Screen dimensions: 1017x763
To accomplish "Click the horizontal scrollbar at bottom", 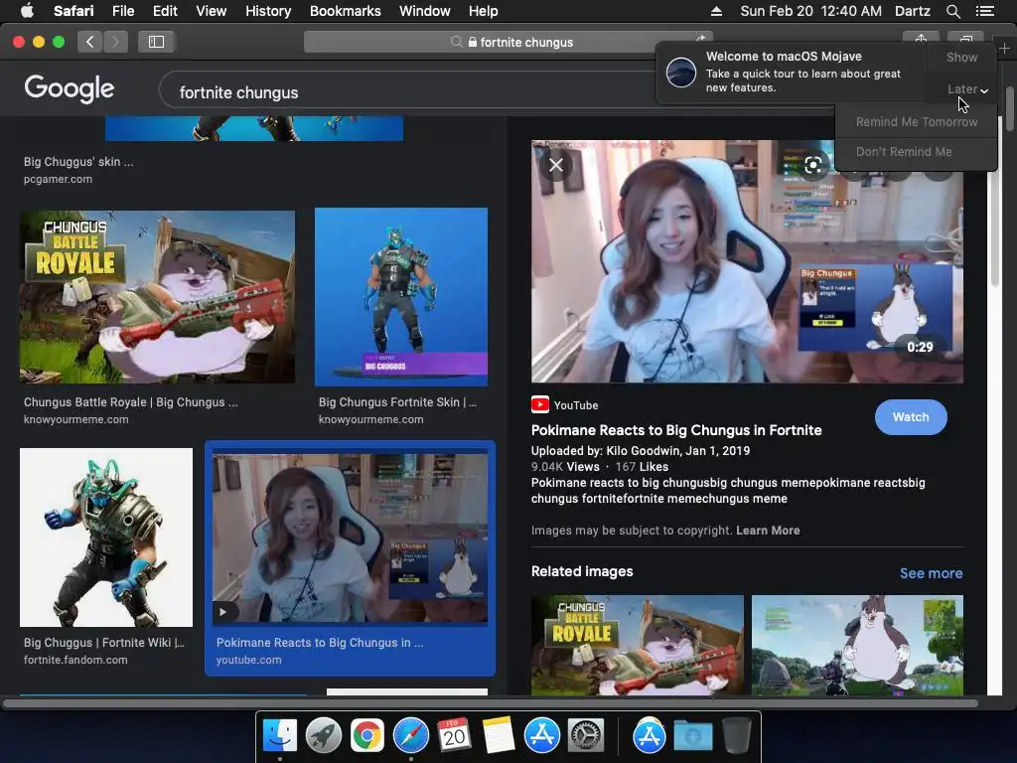I will 491,703.
